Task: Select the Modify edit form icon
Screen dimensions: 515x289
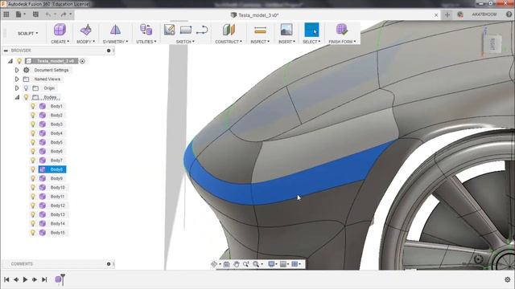Action: coord(86,30)
